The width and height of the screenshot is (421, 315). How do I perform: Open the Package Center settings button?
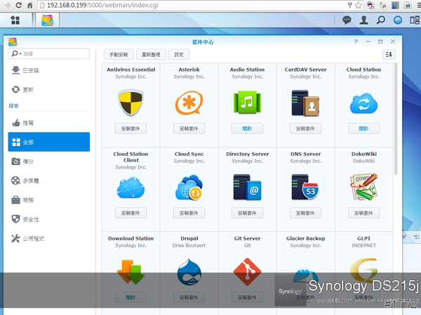(x=179, y=55)
